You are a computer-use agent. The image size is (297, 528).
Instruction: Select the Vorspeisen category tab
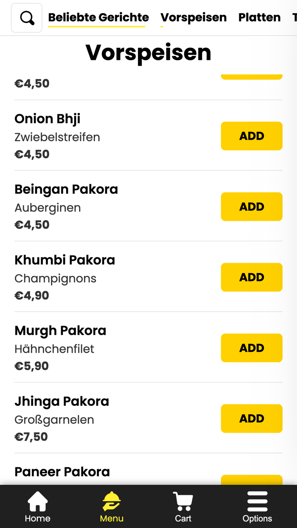pos(193,17)
